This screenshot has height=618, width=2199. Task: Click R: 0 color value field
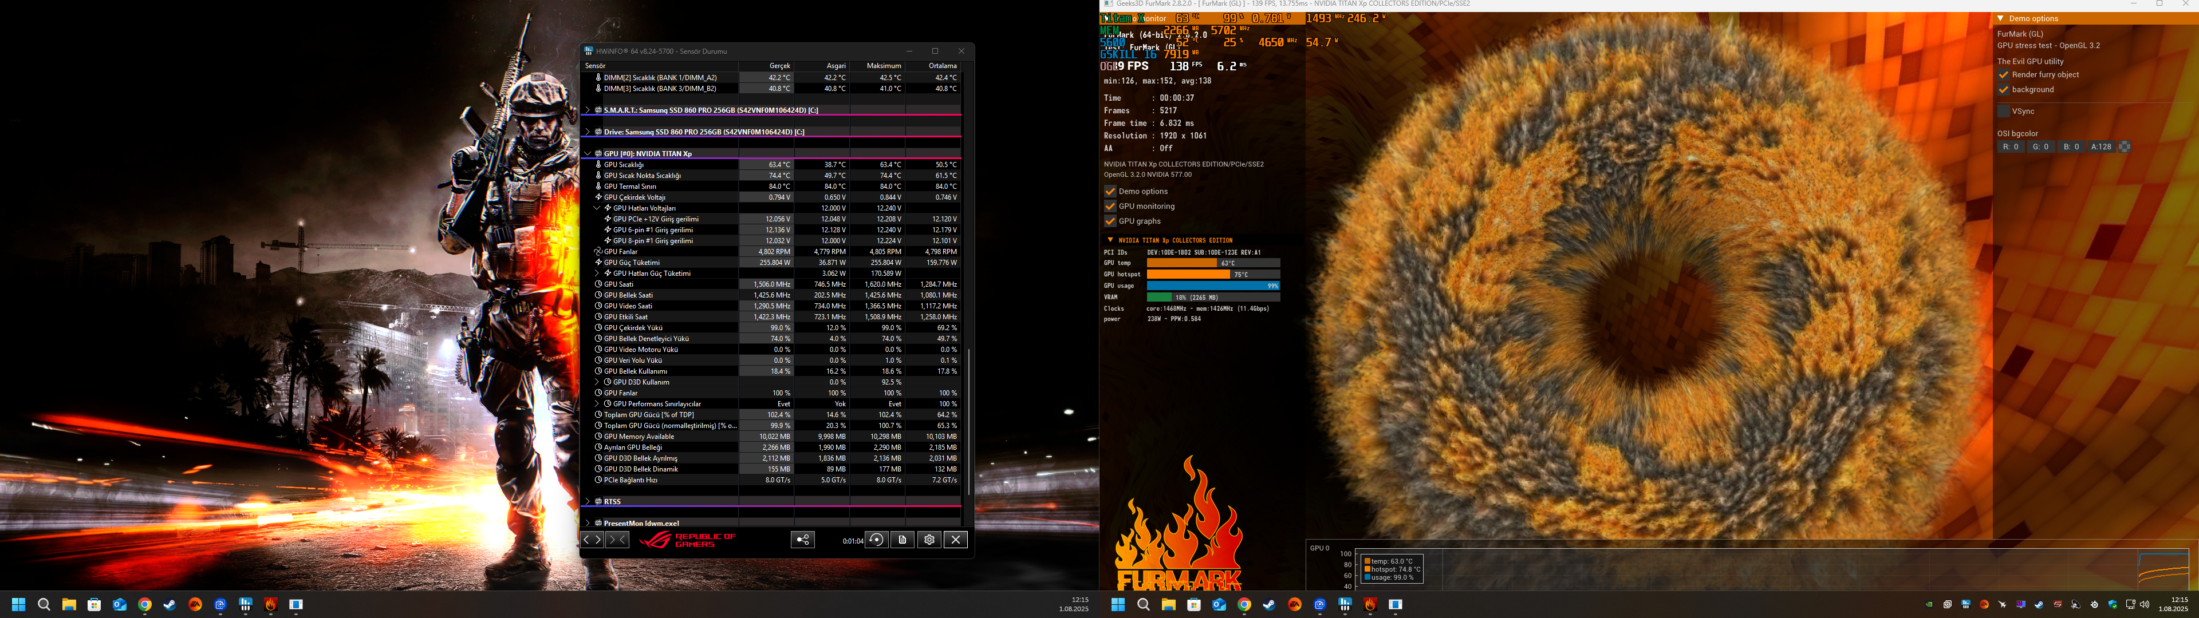coord(2011,147)
